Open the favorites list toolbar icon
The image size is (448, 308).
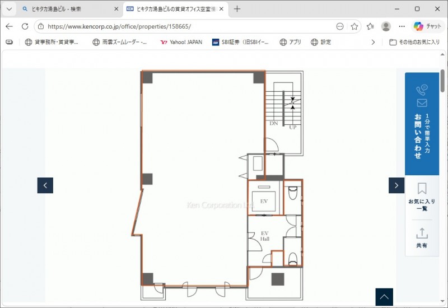370,26
